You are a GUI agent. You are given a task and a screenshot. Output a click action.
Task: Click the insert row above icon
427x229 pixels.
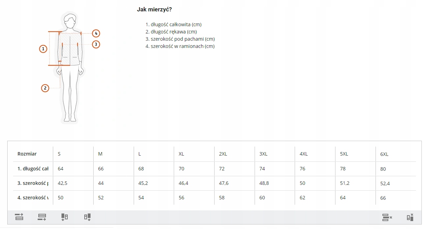(x=19, y=217)
